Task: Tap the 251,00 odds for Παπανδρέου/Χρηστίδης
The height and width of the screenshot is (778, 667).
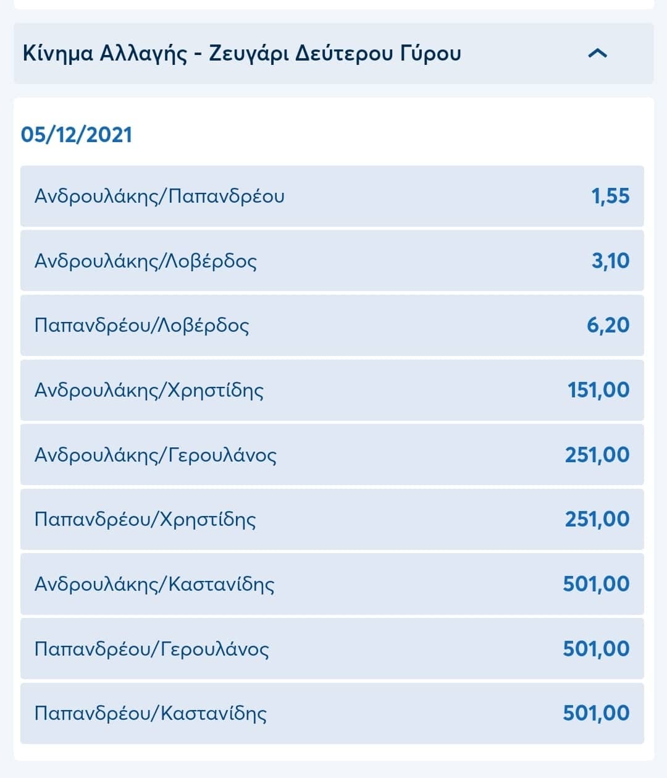Action: (x=597, y=519)
